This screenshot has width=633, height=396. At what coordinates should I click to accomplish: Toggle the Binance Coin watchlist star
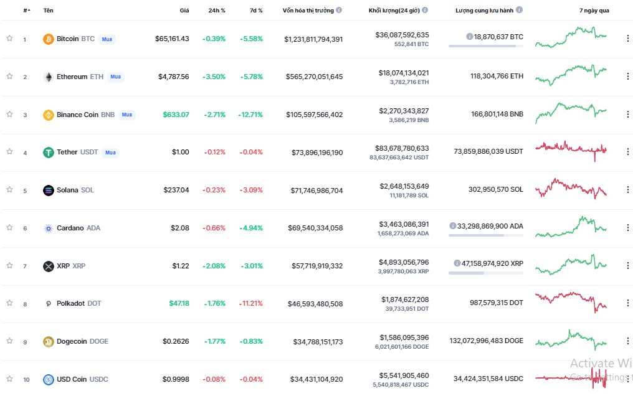click(x=9, y=114)
